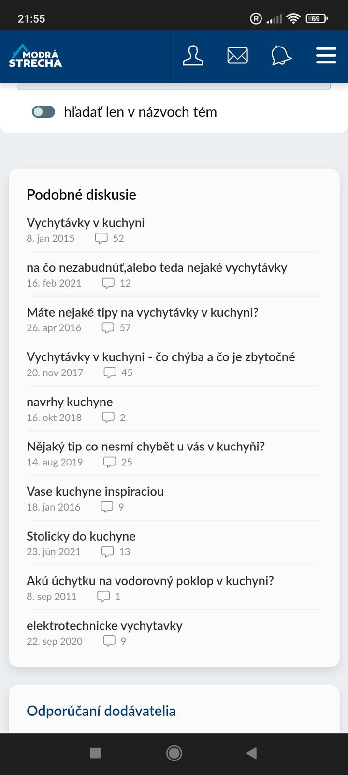Open "Vase kuchyne inspiraciou" discussion
This screenshot has height=775, width=348.
95,492
